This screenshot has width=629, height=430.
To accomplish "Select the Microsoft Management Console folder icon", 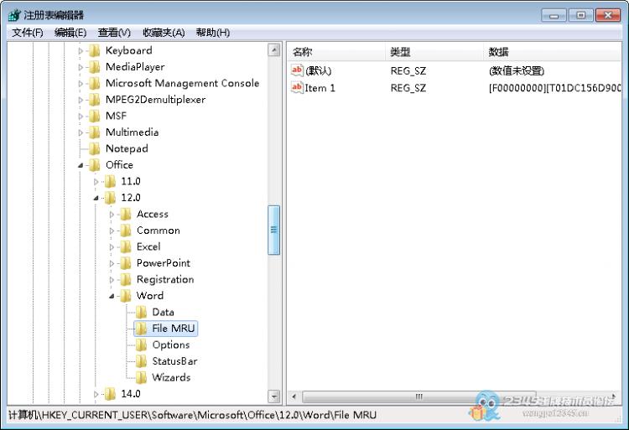I will click(94, 83).
